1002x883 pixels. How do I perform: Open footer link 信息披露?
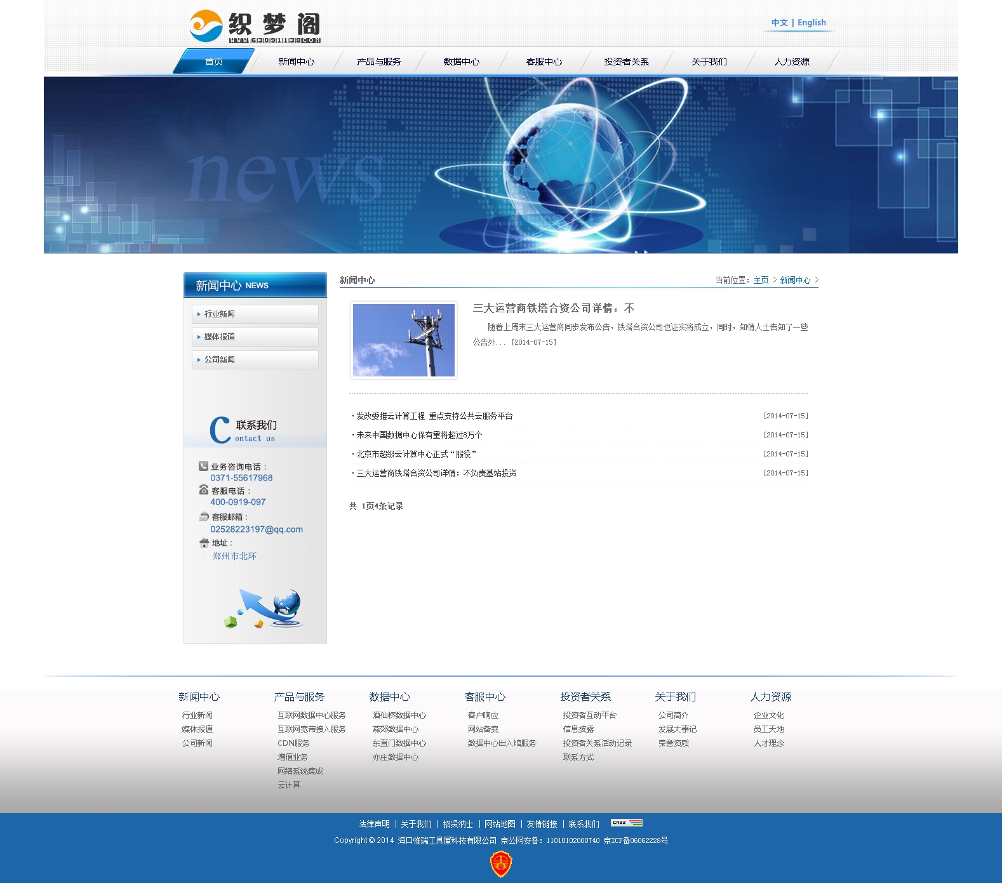(x=578, y=729)
